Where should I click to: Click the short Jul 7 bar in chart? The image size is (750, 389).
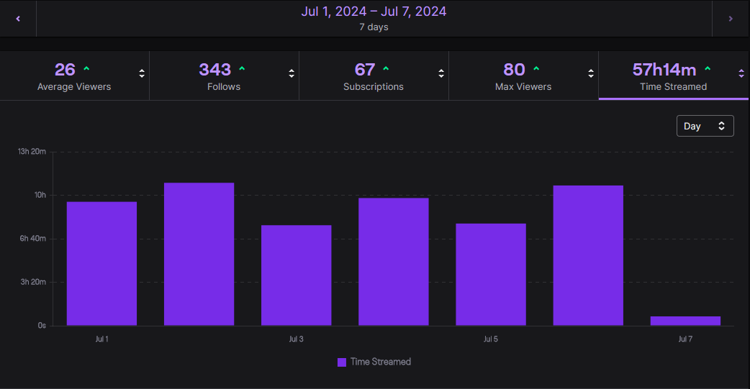tap(685, 321)
